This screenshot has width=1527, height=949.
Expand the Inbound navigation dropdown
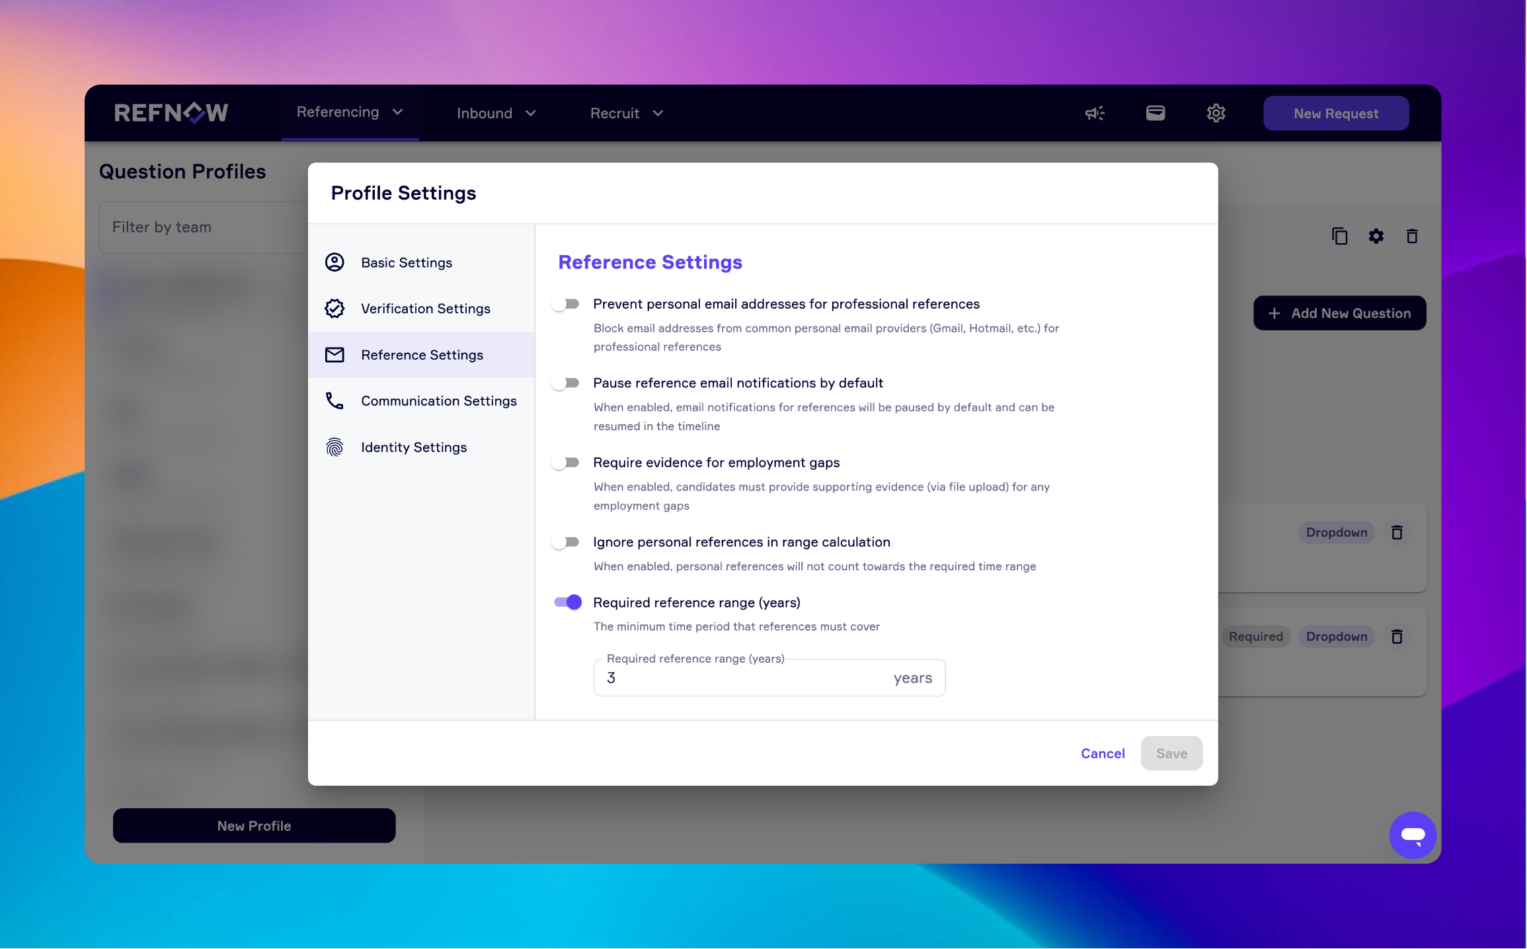pyautogui.click(x=496, y=113)
